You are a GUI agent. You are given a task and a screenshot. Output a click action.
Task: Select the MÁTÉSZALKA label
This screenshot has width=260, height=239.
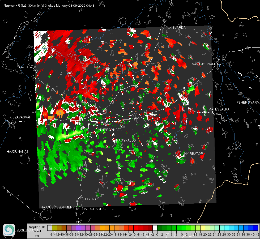point(219,109)
